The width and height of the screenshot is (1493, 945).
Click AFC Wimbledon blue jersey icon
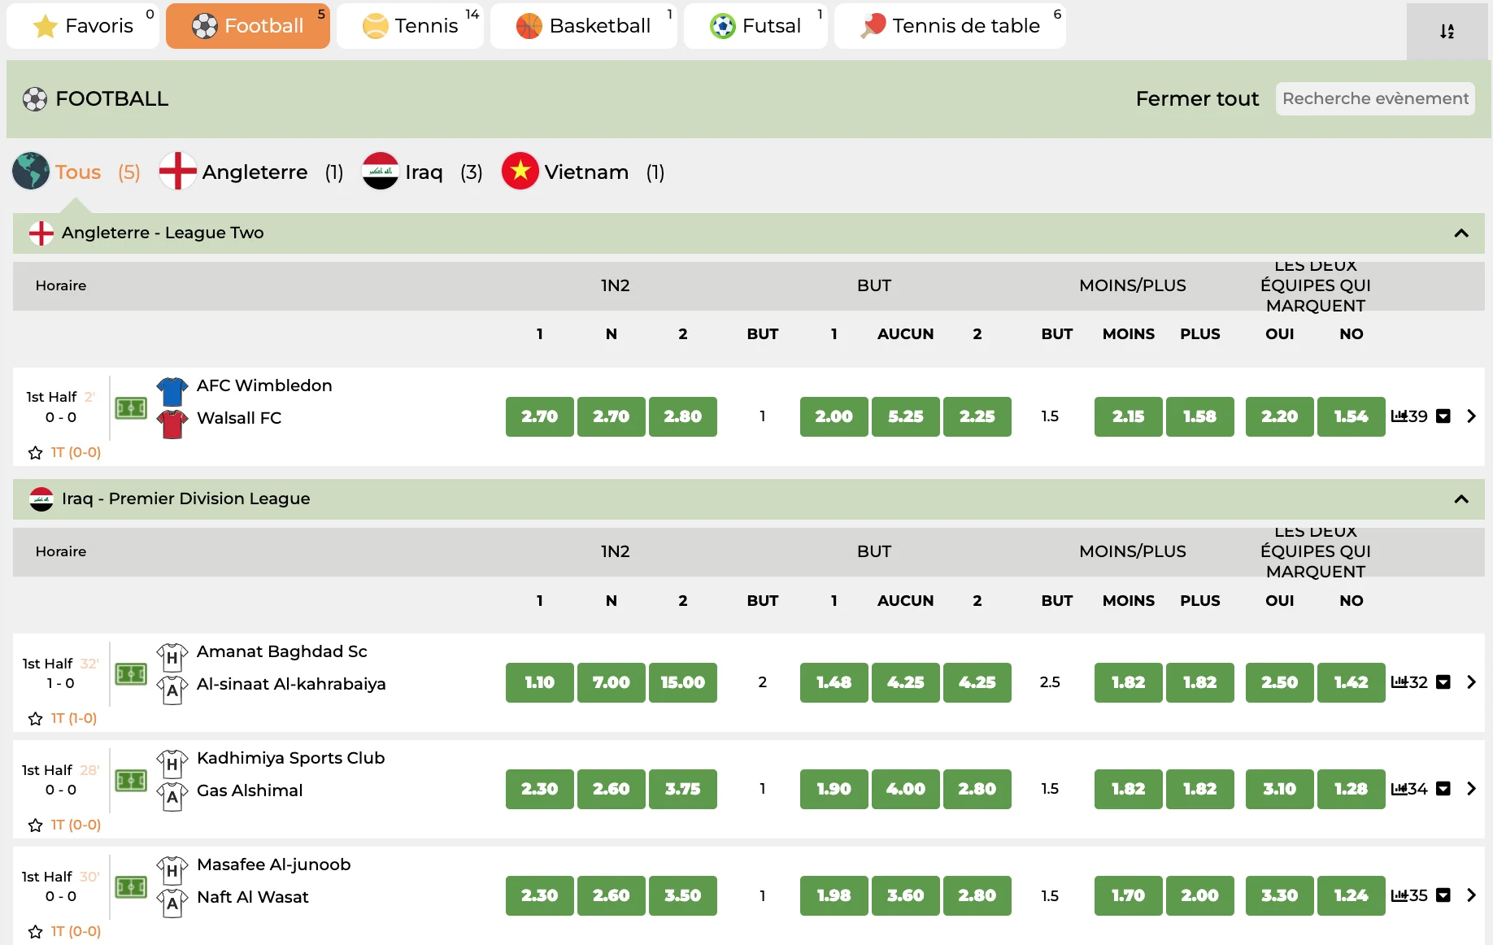point(172,391)
